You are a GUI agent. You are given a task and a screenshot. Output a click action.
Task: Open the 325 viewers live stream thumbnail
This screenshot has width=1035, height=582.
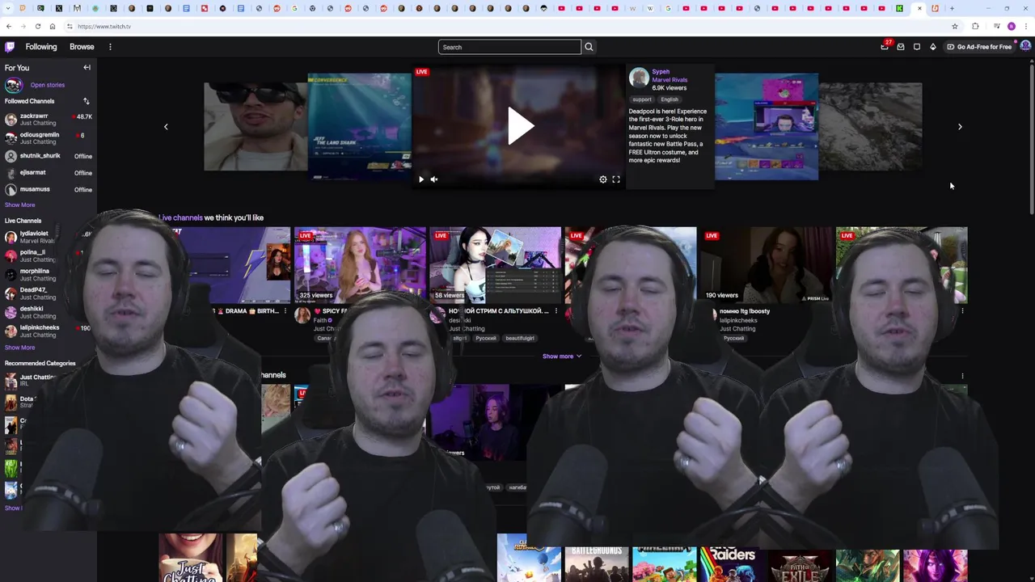click(360, 265)
